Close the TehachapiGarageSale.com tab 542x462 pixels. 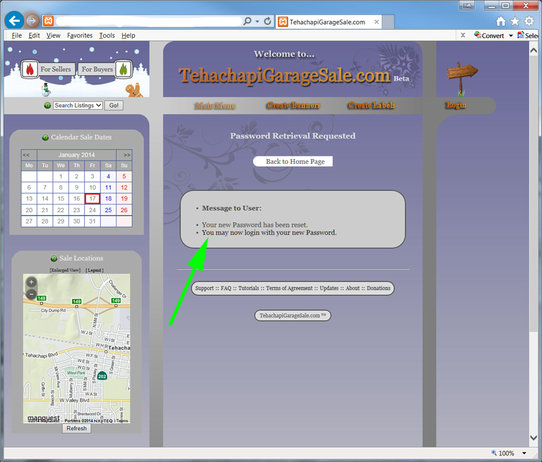pos(377,22)
